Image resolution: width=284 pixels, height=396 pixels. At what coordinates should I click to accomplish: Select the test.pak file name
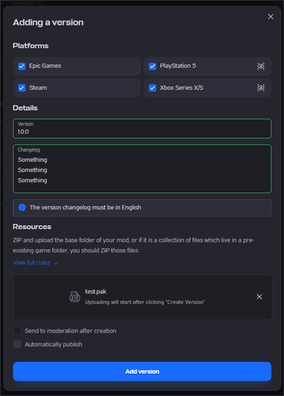[95, 291]
